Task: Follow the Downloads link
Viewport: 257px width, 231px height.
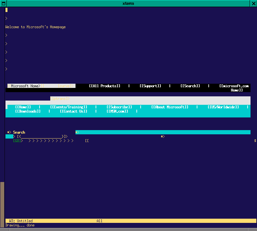Action: 28,111
